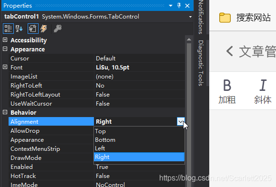Choose Bottom in the Alignment list
The width and height of the screenshot is (276, 187).
(x=139, y=140)
